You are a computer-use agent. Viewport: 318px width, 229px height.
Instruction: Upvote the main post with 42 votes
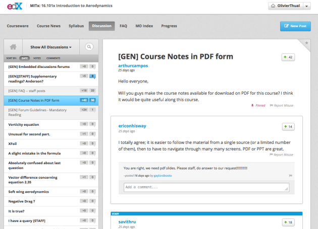tap(288, 57)
